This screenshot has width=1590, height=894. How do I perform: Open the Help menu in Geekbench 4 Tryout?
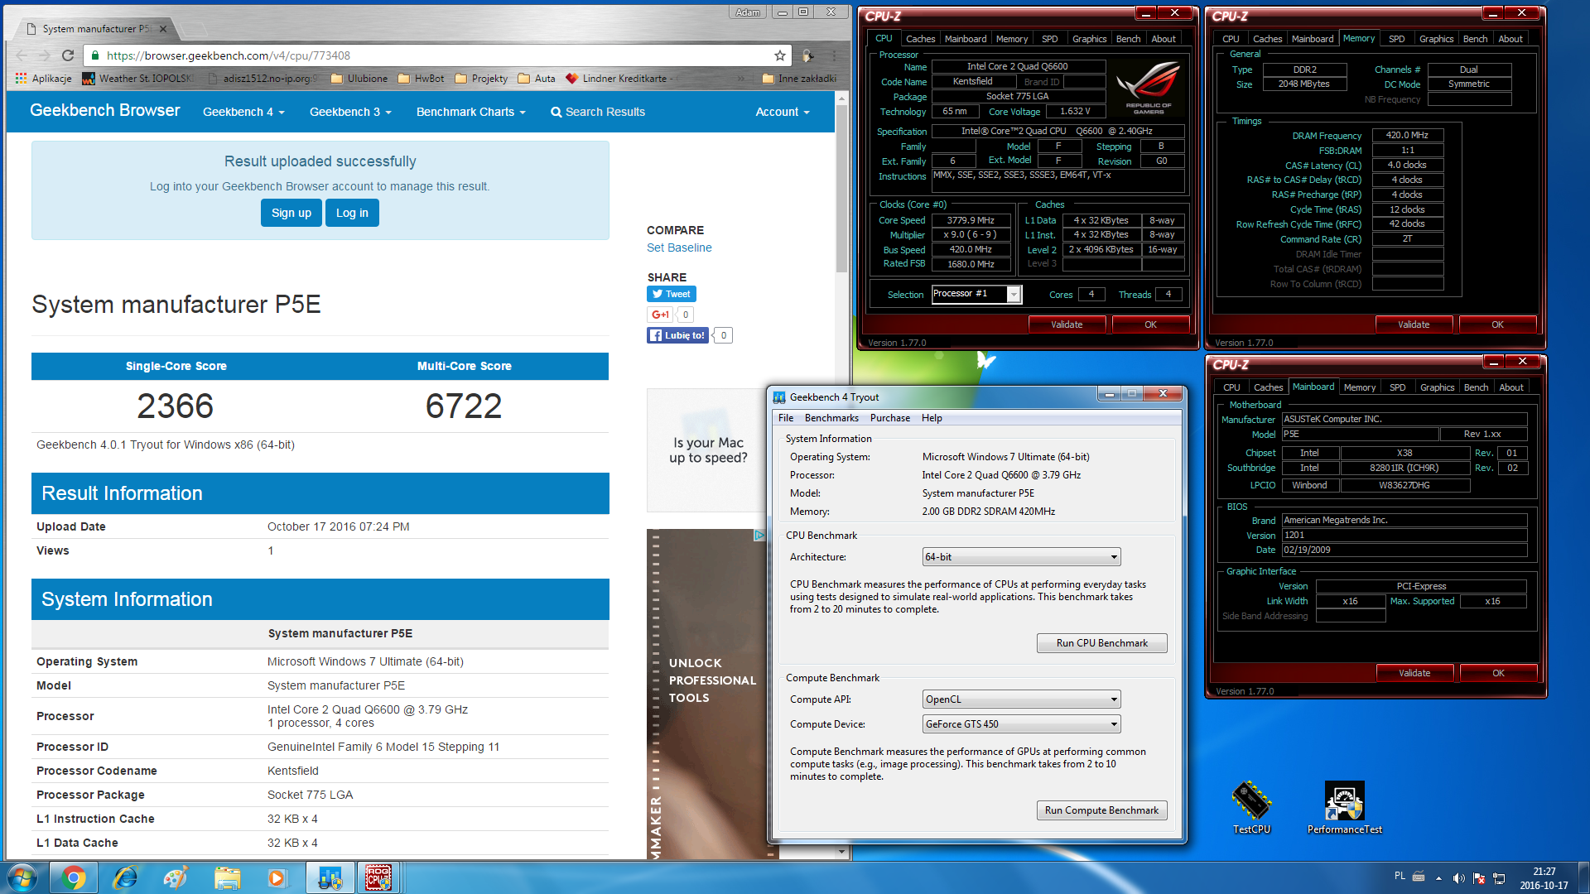(x=932, y=418)
